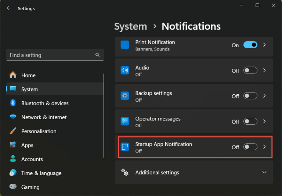Open Operator messages details chevron
The image size is (282, 196).
[264, 121]
